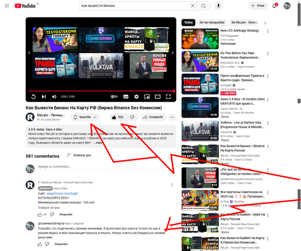Seek on the red progress bar
The width and height of the screenshot is (301, 251).
[101, 91]
